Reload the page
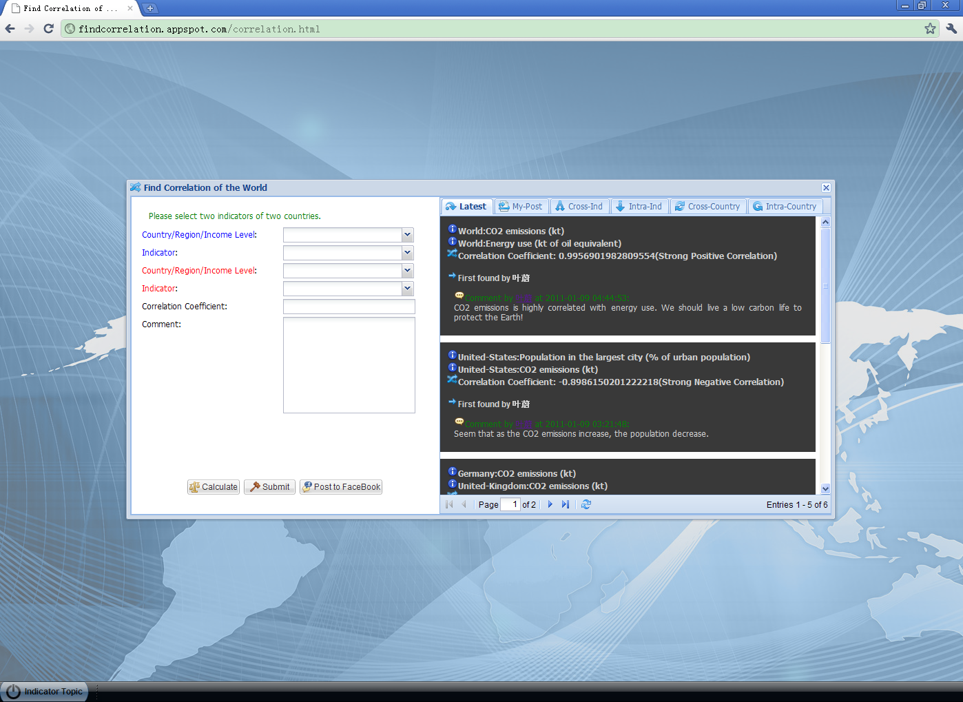The image size is (963, 702). tap(48, 28)
